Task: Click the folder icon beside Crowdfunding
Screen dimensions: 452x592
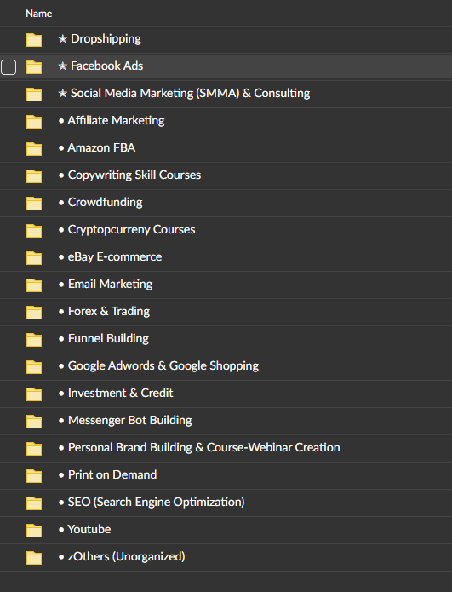Action: point(34,203)
